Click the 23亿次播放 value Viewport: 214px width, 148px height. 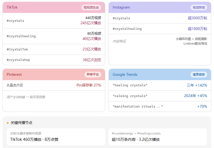pyautogui.click(x=92, y=49)
